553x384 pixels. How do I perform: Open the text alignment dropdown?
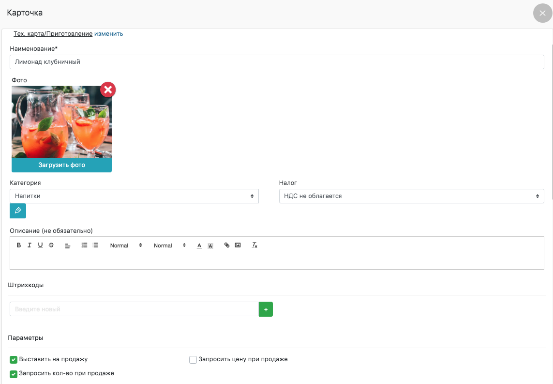coord(68,246)
